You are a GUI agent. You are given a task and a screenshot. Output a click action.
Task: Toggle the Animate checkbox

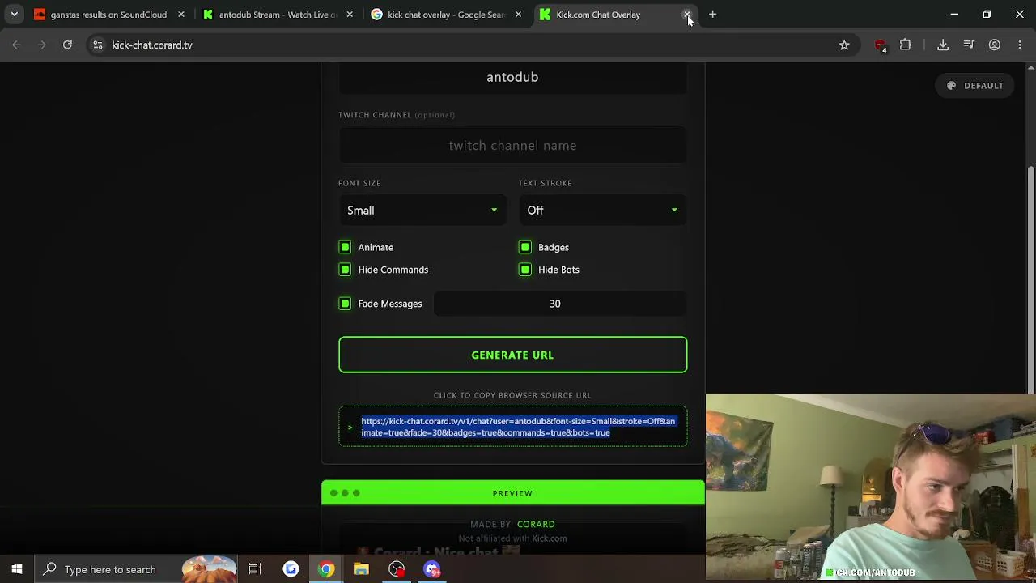(x=345, y=247)
